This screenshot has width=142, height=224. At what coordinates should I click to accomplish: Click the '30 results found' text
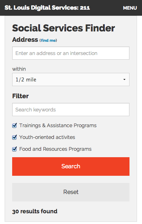[x=35, y=211]
